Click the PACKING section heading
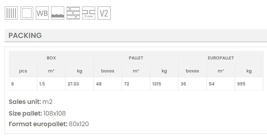 25,36
